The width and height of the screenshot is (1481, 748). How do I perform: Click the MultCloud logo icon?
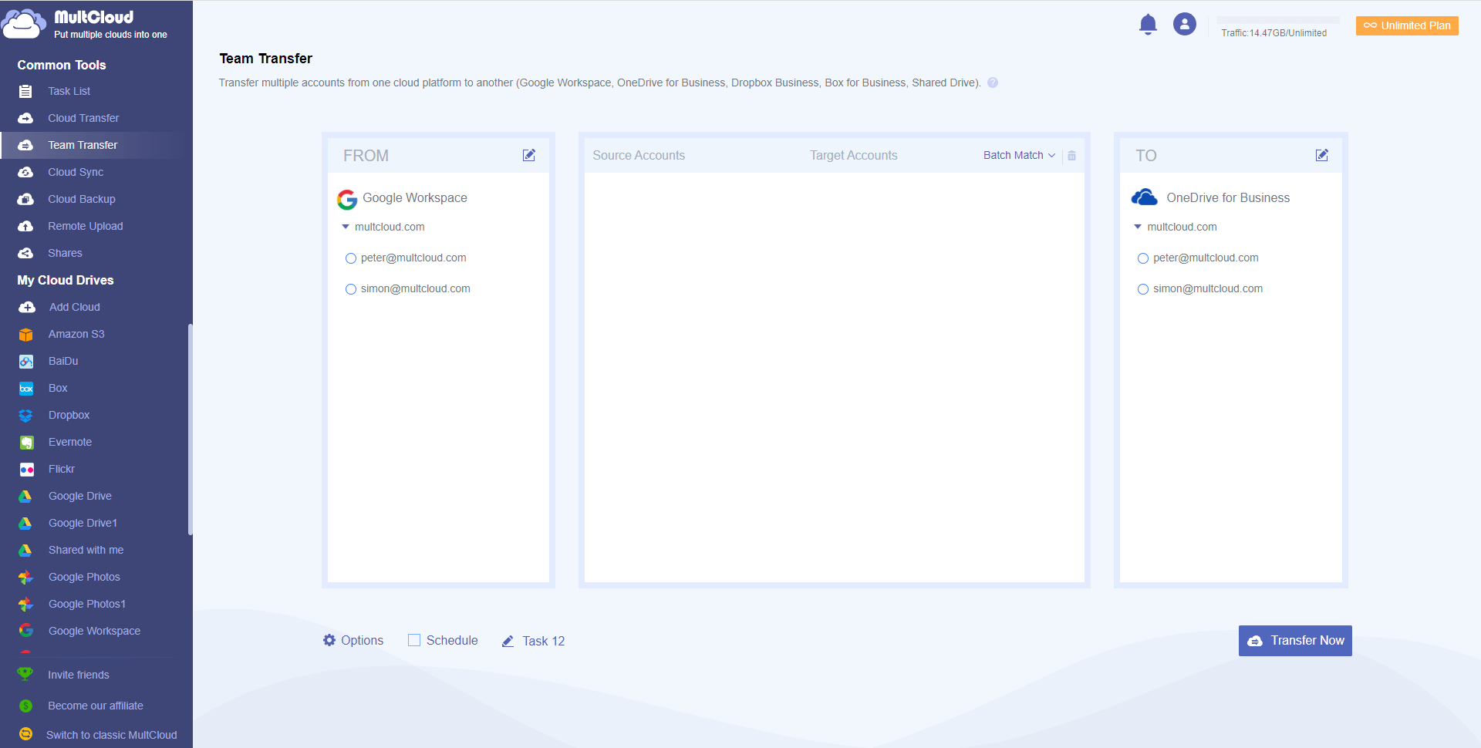click(x=24, y=24)
